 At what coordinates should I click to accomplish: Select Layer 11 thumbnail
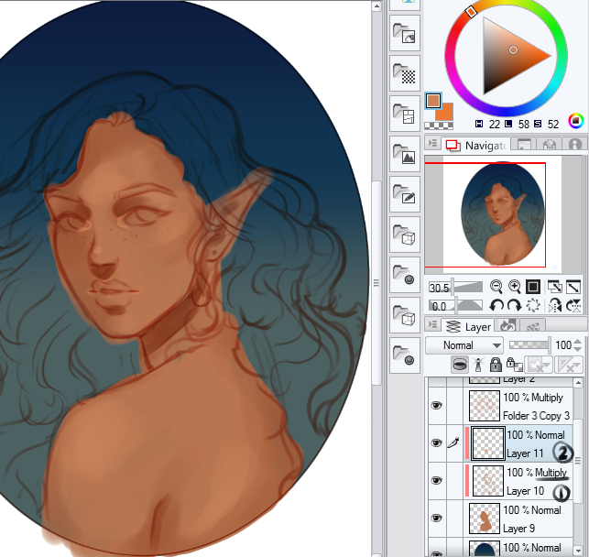coord(487,442)
